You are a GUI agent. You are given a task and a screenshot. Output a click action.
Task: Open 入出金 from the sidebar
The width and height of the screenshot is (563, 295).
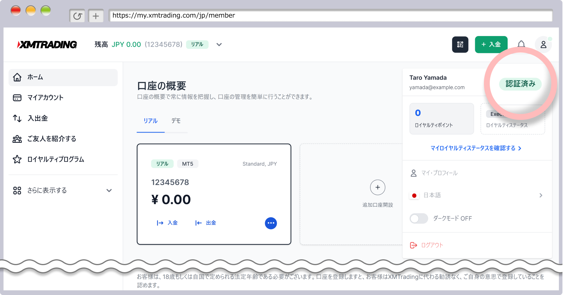click(37, 118)
